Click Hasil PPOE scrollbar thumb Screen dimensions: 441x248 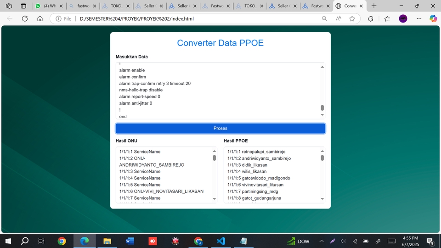click(x=322, y=158)
